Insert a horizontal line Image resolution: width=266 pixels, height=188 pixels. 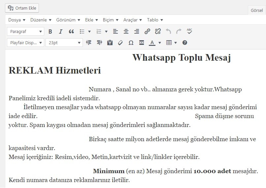pos(142,43)
